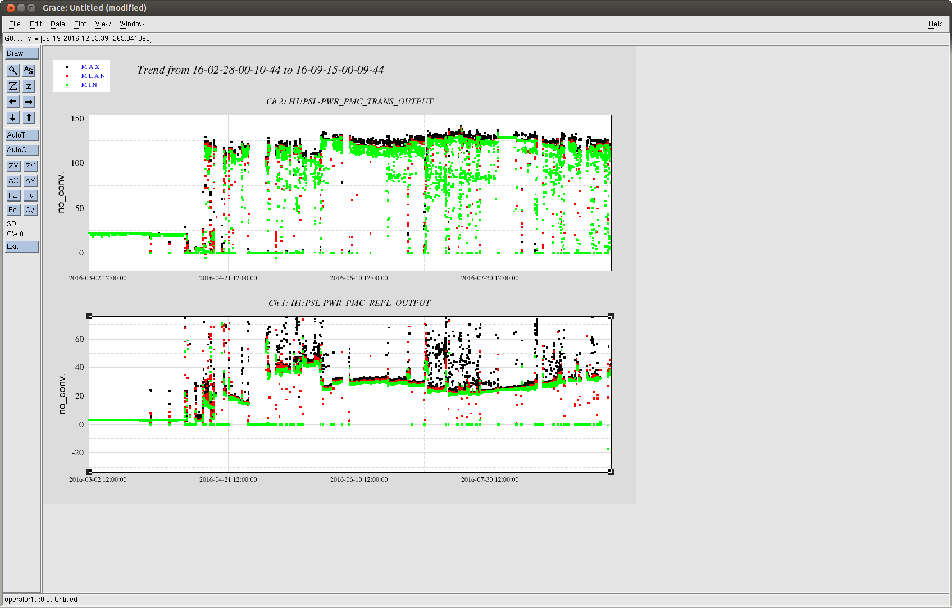
Task: Click the large Z zoom-in button
Action: click(13, 86)
